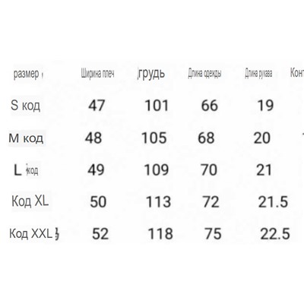This screenshot has width=304, height=304.
Task: Select the Код XL row label
Action: (x=30, y=201)
